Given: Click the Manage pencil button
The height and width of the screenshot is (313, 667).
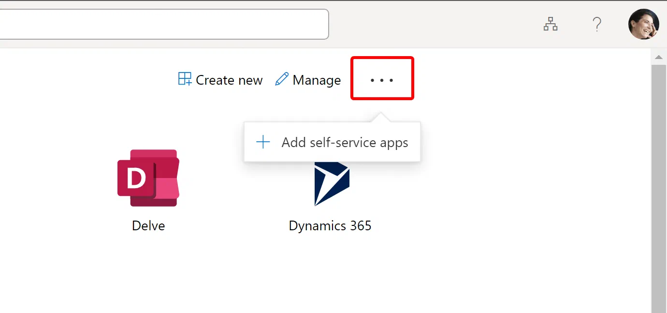Looking at the screenshot, I should click(308, 80).
